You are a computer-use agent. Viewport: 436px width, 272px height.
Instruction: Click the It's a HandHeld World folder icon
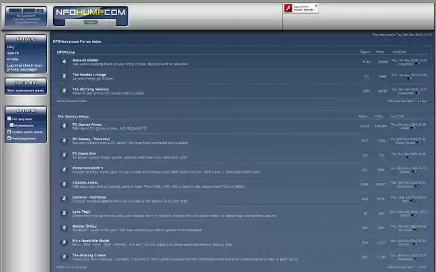(64, 242)
